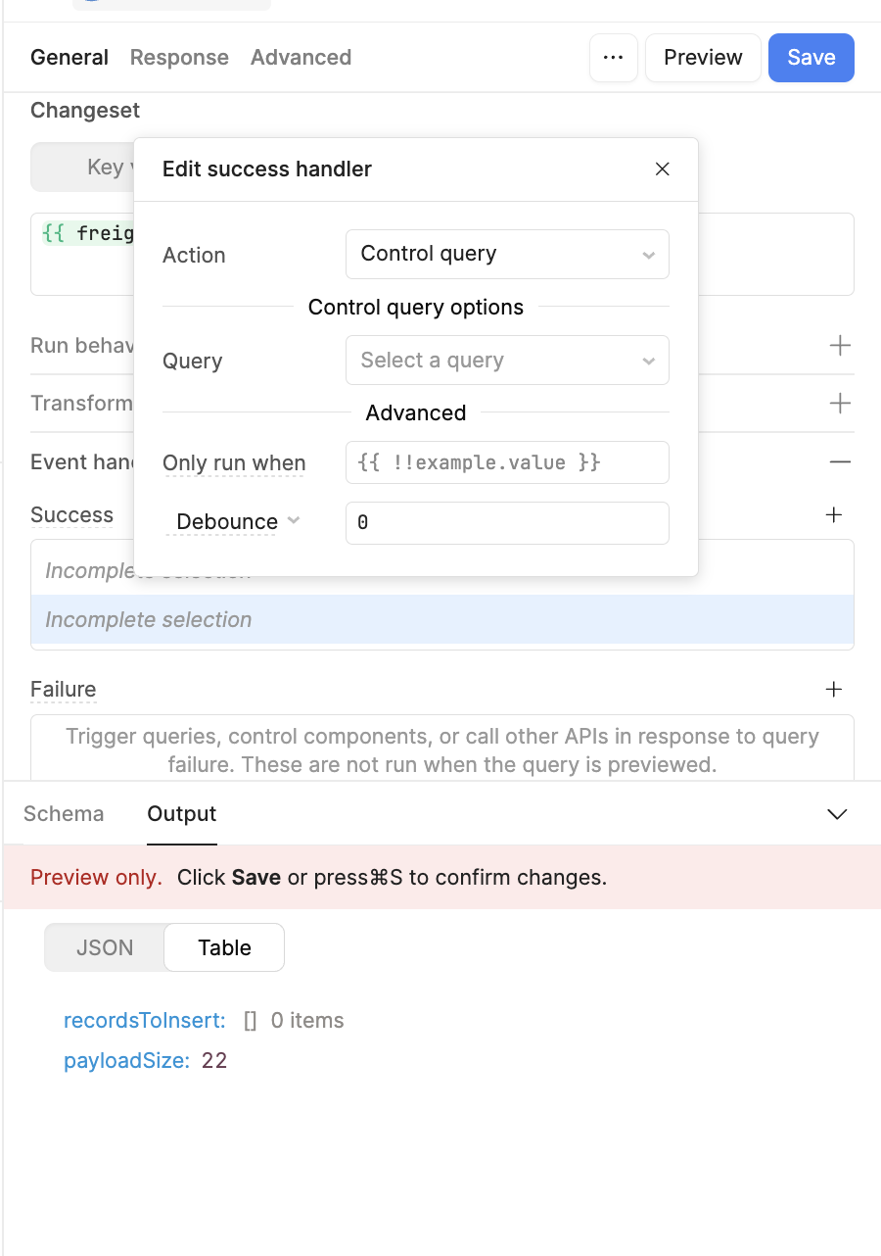Collapse the output panel chevron
Screen dimensions: 881x1256
[837, 814]
